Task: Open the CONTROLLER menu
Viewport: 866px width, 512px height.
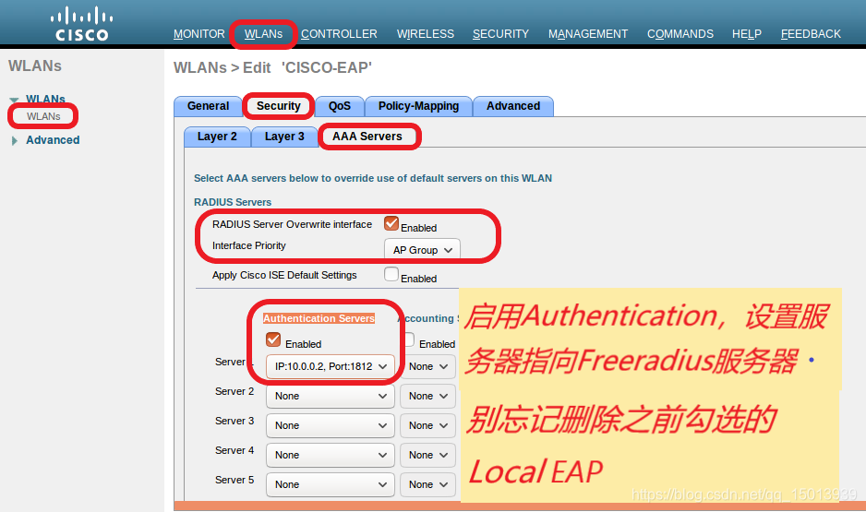Action: [339, 34]
